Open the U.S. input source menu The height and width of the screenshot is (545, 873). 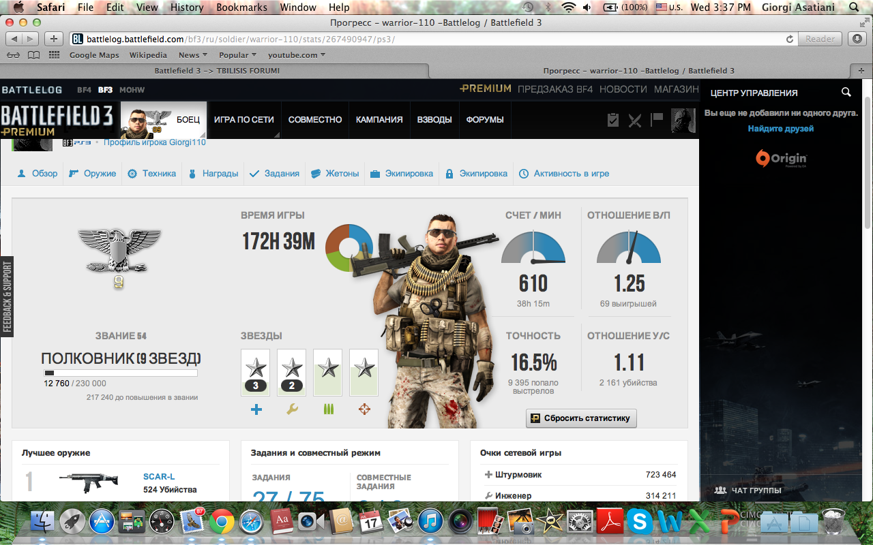[668, 7]
